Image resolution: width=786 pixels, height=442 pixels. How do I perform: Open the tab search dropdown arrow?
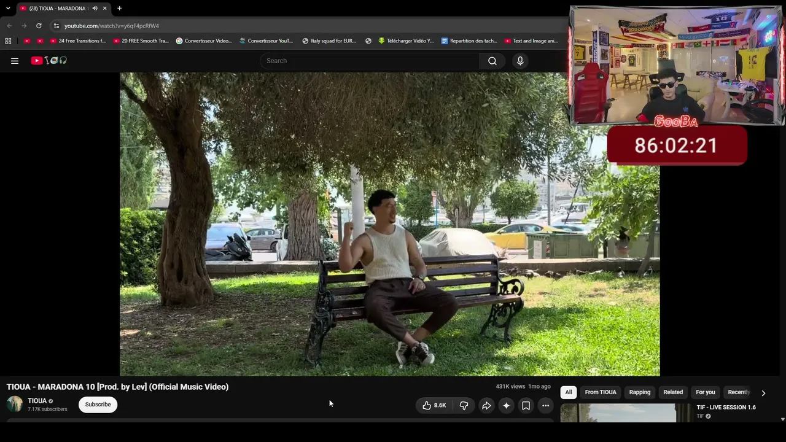click(8, 9)
